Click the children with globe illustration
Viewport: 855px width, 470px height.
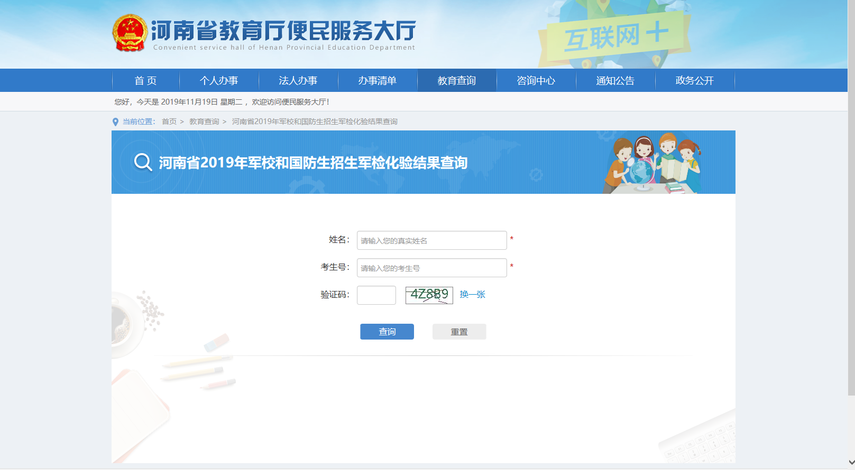coord(653,163)
